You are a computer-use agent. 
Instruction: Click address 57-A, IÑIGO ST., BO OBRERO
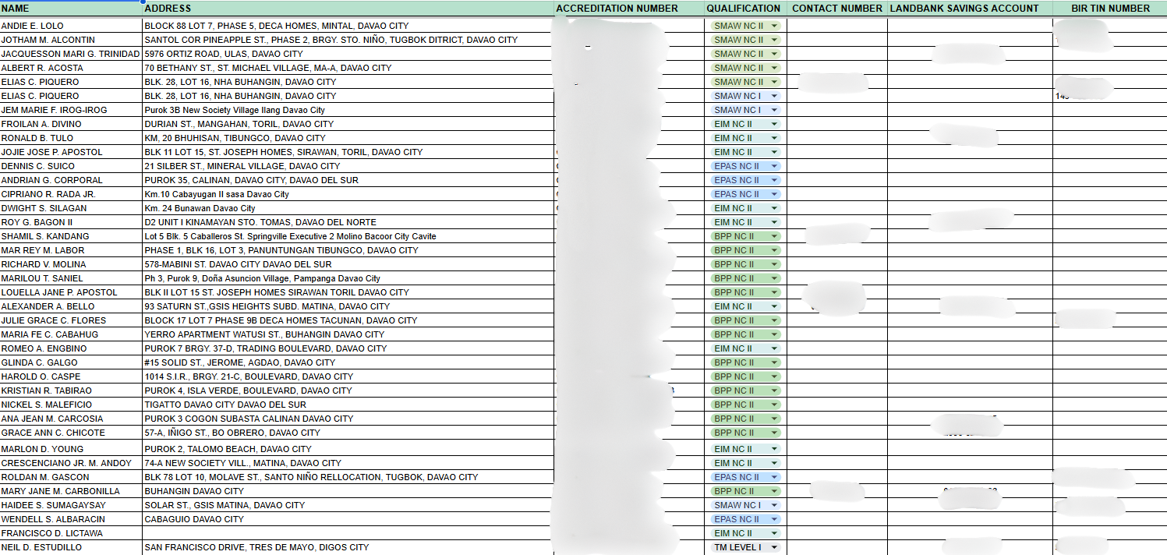click(348, 433)
